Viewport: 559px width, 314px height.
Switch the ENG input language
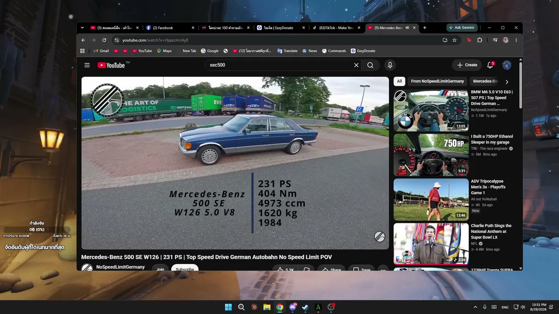pos(505,307)
